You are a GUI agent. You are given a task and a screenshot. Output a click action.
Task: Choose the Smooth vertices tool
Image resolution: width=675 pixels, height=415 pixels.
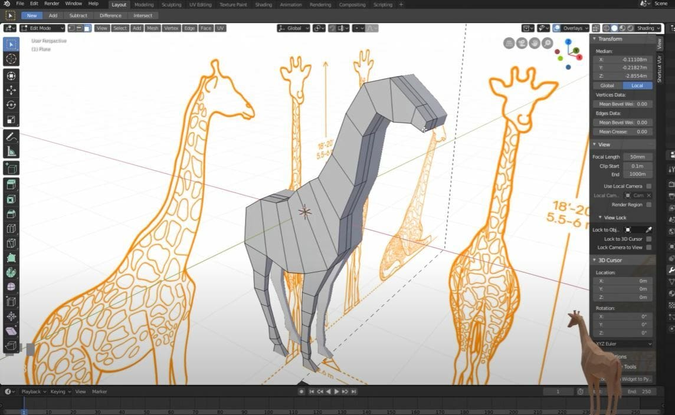[x=11, y=287]
